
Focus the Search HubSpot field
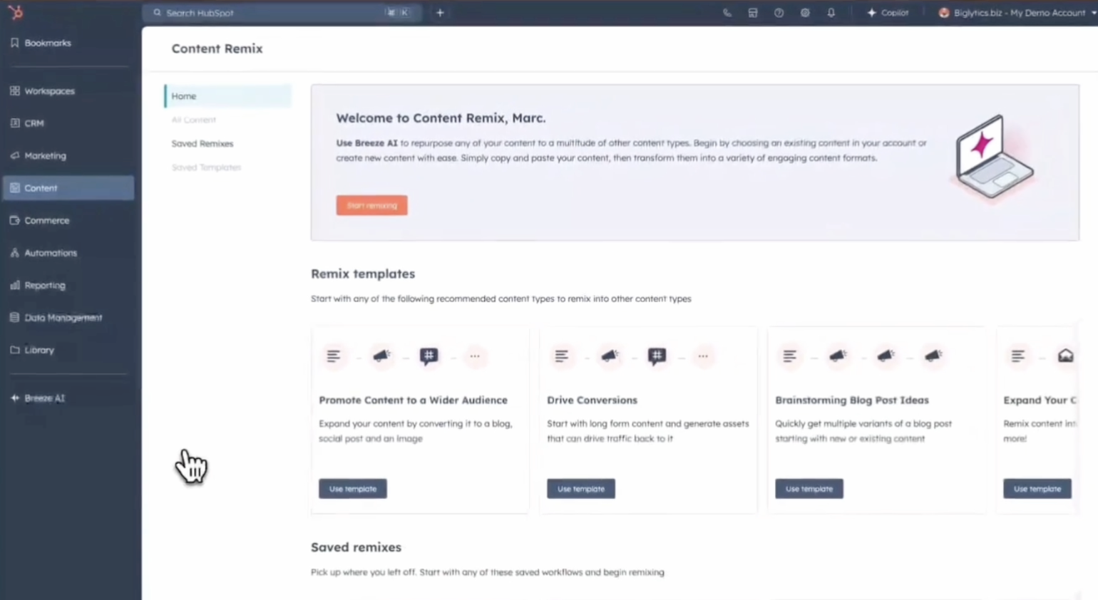(x=282, y=13)
